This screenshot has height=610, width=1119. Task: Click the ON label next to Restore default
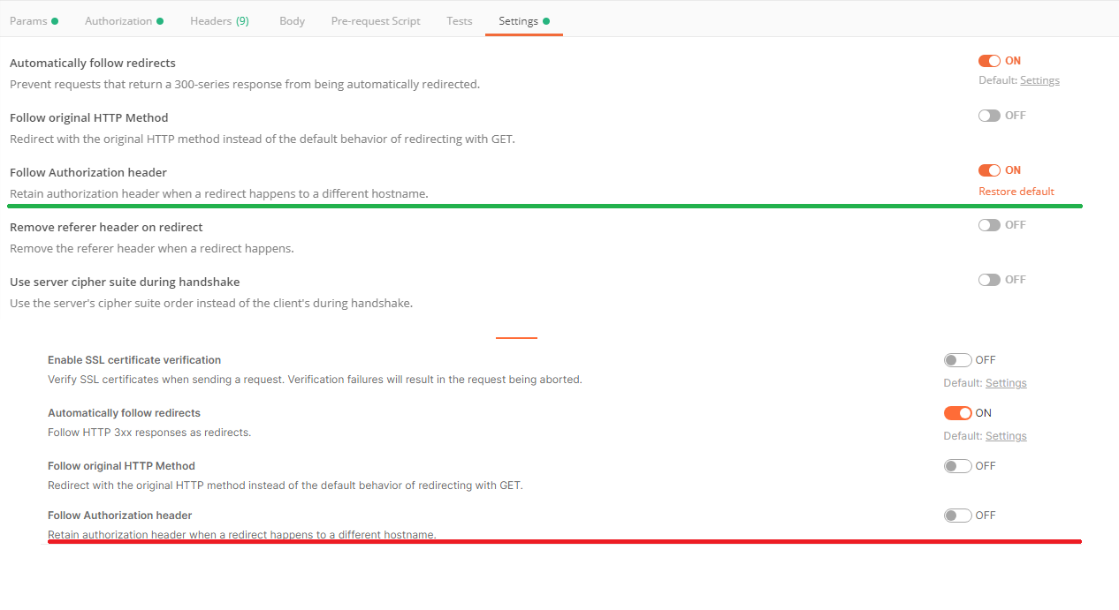click(x=1013, y=170)
